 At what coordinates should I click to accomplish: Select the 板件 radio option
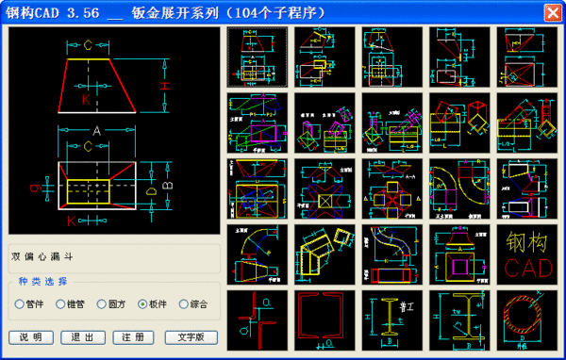point(152,304)
